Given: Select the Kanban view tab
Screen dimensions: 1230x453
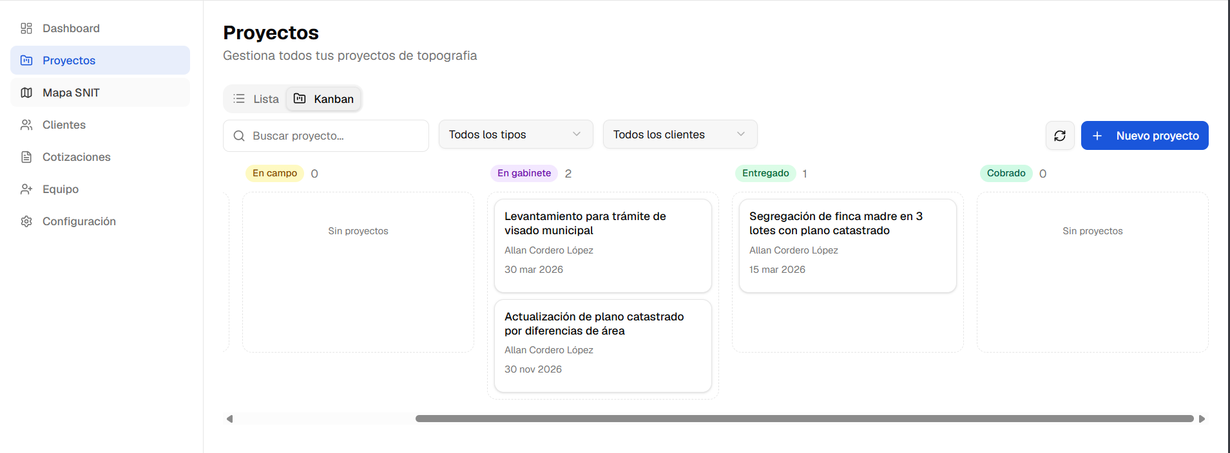Looking at the screenshot, I should pos(324,98).
